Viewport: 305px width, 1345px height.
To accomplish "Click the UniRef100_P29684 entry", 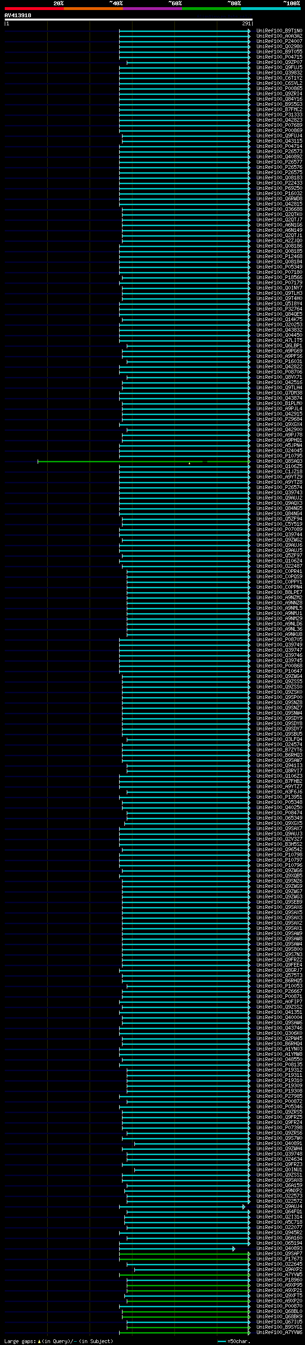I will 279,419.
